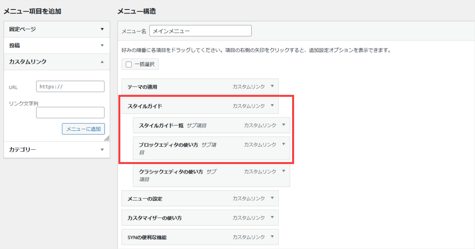This screenshot has height=249, width=475.
Task: Click the メニューに追加 button
Action: coord(83,129)
